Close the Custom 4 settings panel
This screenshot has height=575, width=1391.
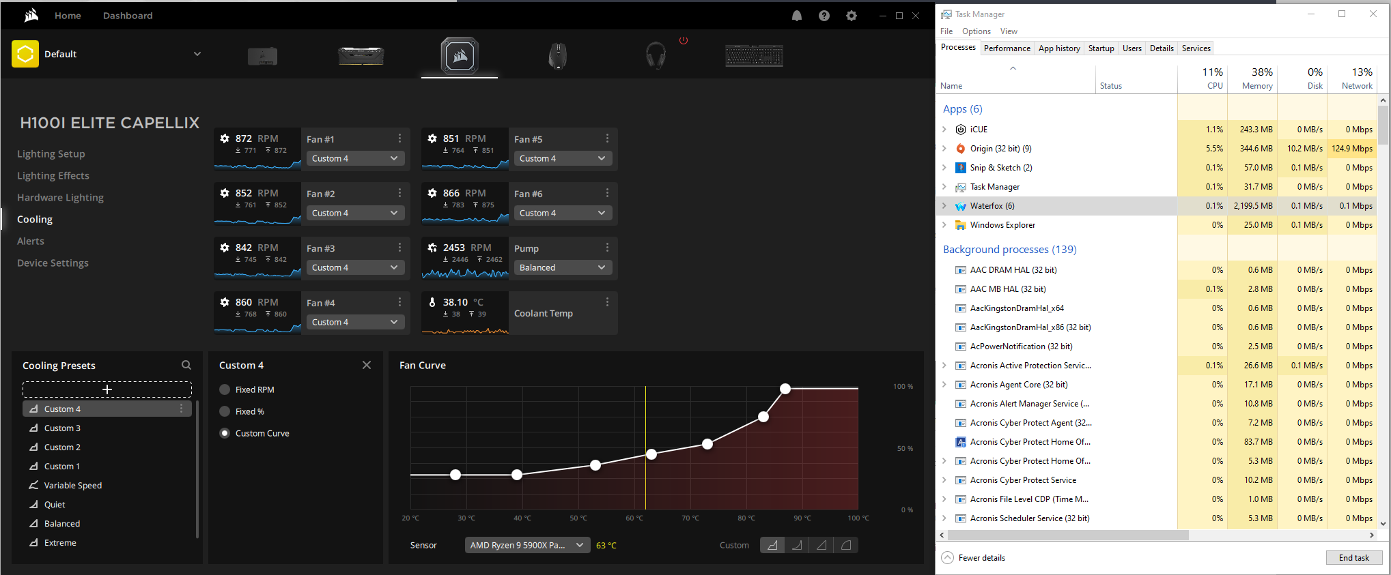pos(367,365)
